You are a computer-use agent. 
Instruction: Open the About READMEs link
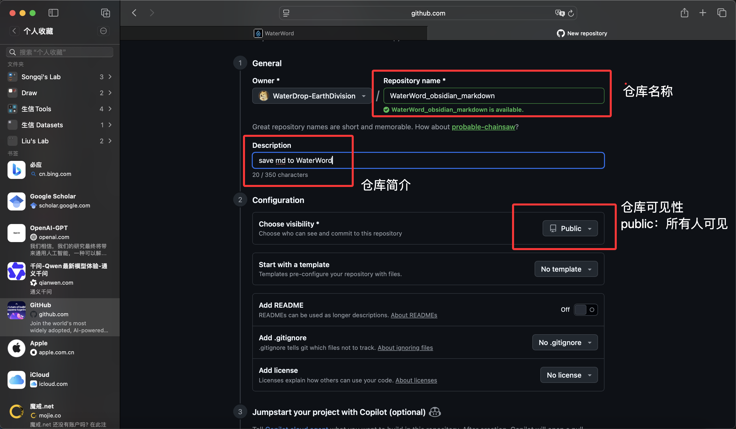(x=414, y=315)
